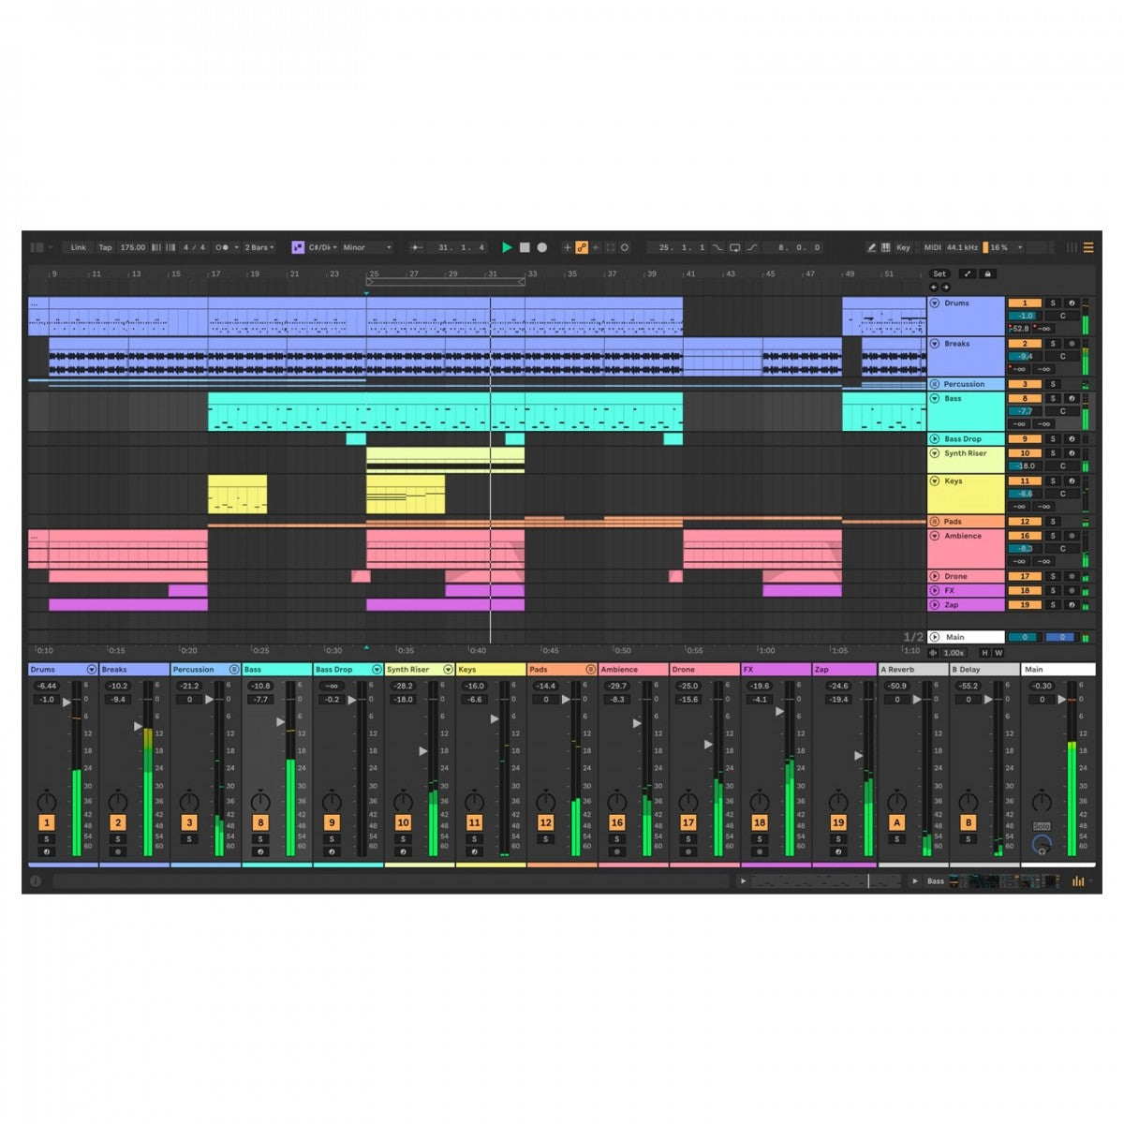This screenshot has width=1124, height=1124.
Task: Click the Set locator button
Action: pyautogui.click(x=939, y=274)
